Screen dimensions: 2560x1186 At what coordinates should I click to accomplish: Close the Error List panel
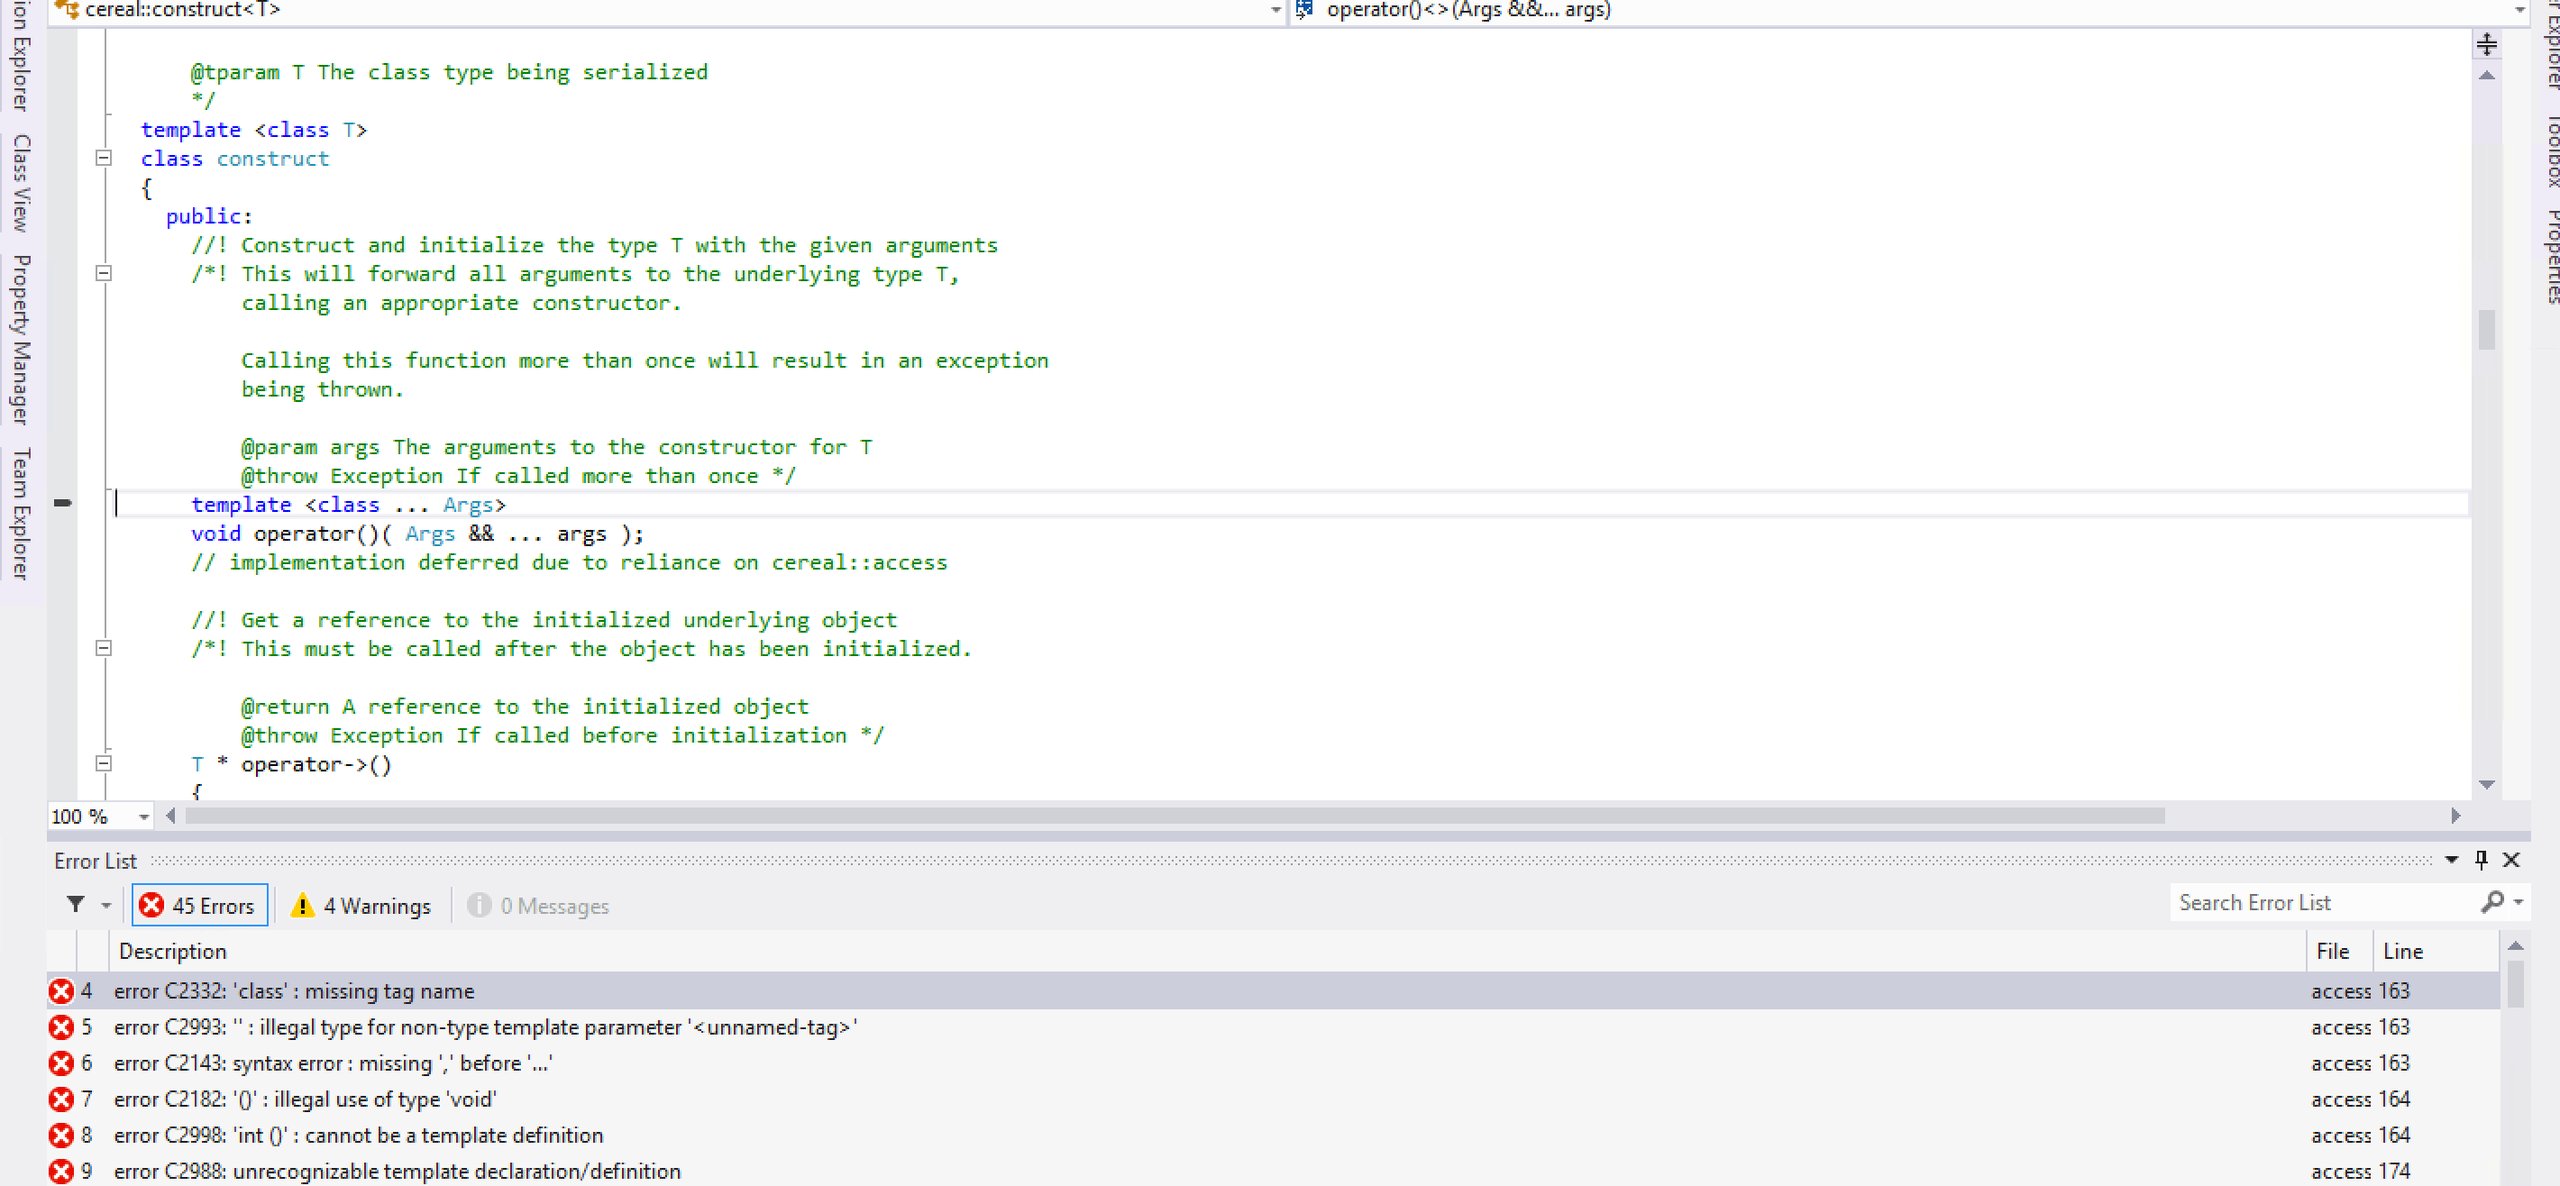[x=2511, y=859]
